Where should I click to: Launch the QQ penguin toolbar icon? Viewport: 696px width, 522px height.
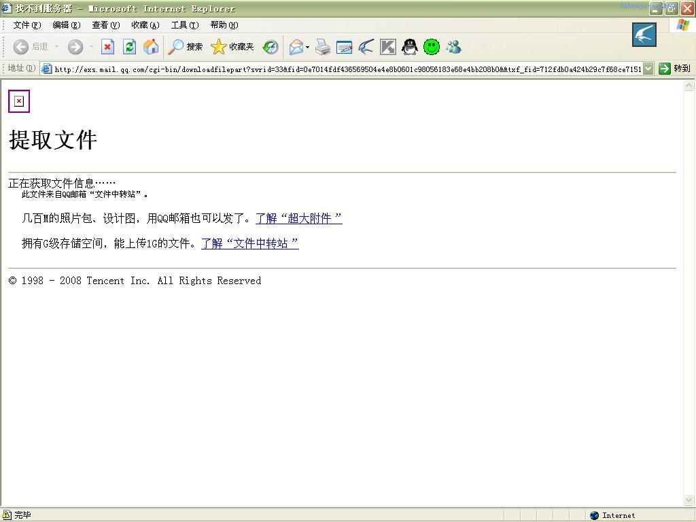pos(410,47)
